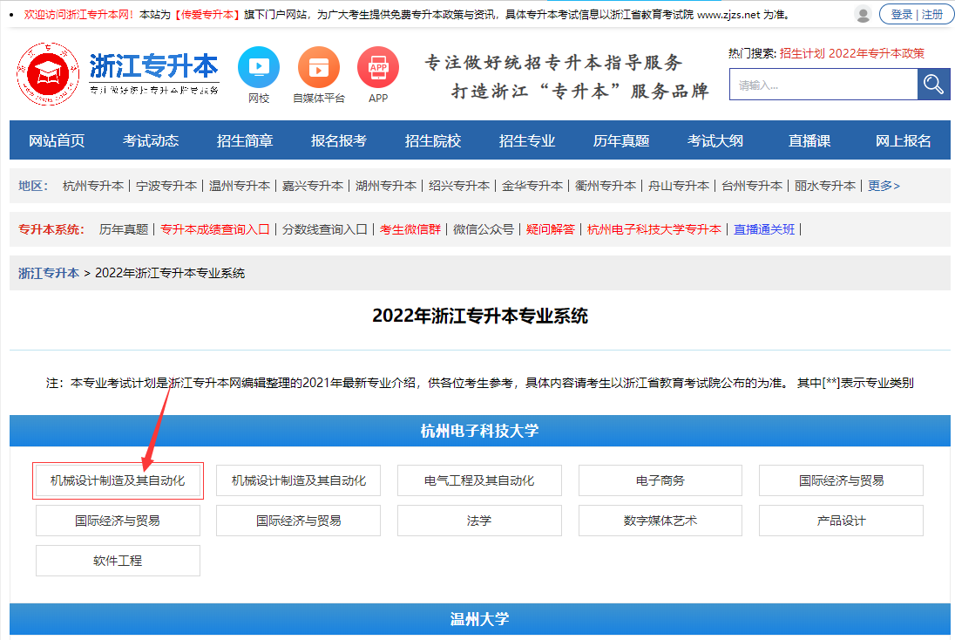Click the 软件工程 major button

point(117,561)
